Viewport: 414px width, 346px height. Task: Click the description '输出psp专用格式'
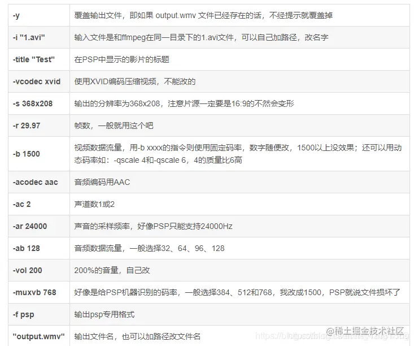pyautogui.click(x=104, y=314)
